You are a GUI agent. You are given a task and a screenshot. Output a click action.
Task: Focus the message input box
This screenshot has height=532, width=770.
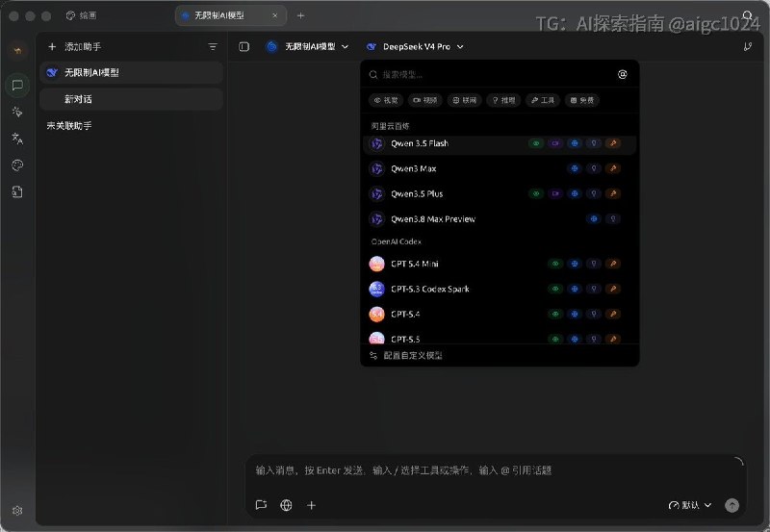coord(496,470)
